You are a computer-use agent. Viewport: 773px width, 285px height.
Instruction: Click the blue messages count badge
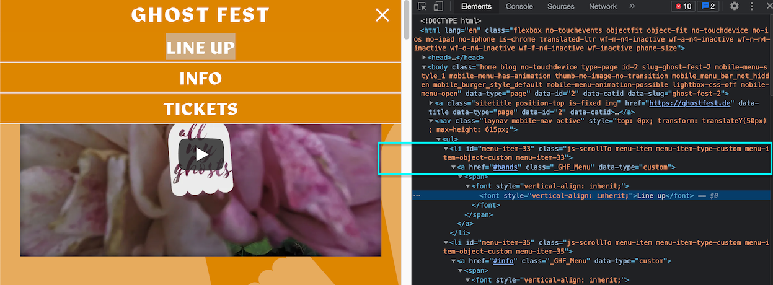pos(707,6)
